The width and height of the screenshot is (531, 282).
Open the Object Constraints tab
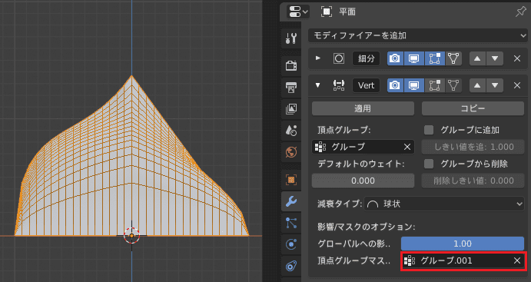(x=291, y=266)
